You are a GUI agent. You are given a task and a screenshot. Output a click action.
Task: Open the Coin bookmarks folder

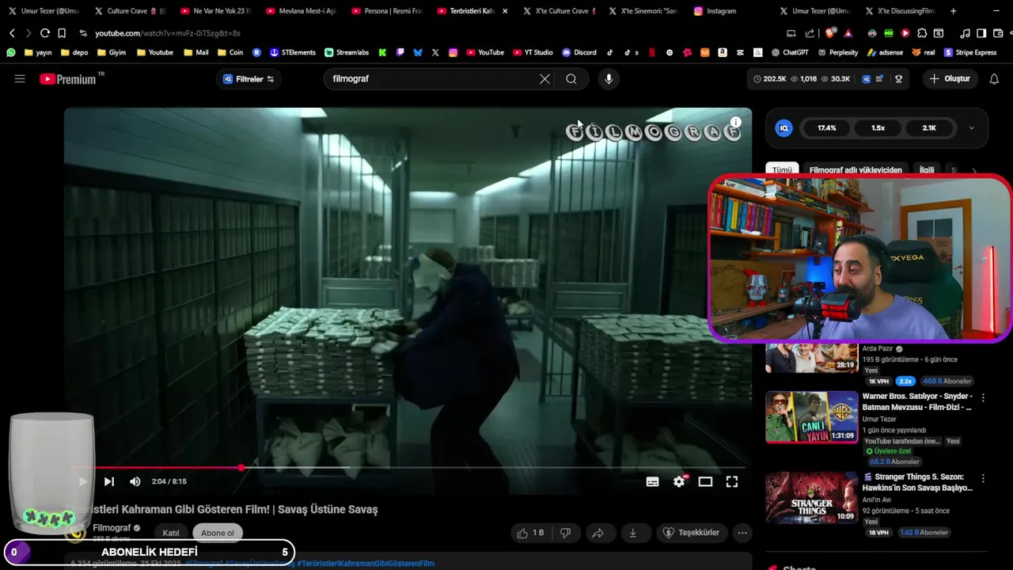pos(230,52)
